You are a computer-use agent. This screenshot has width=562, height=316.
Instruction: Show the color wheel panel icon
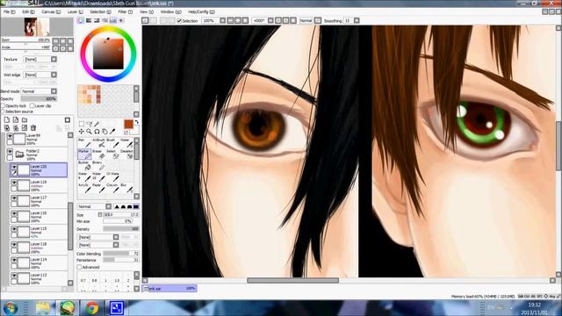point(81,21)
